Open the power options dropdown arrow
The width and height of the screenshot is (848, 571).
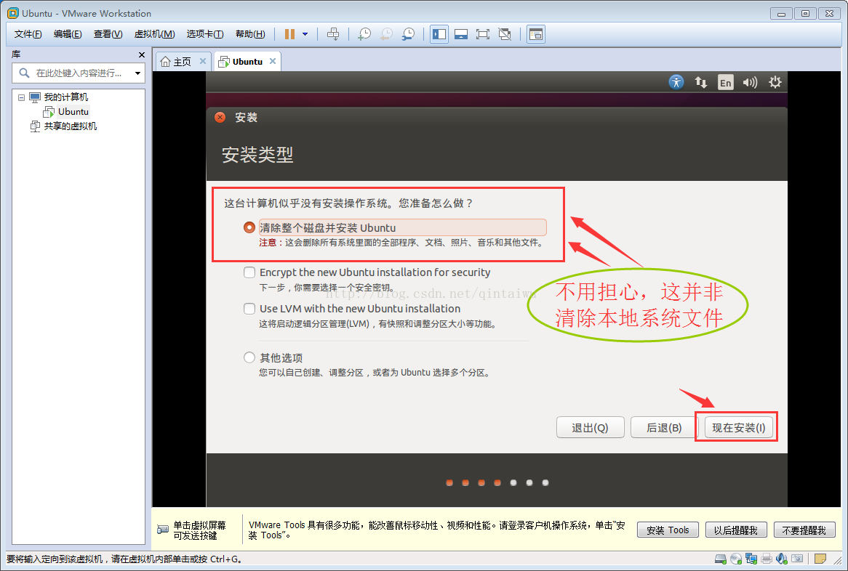[x=305, y=34]
